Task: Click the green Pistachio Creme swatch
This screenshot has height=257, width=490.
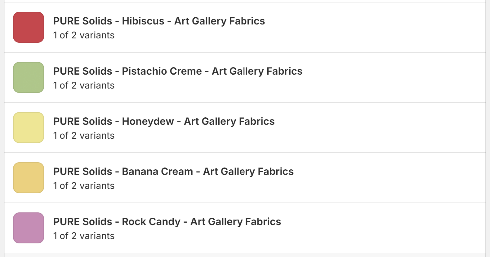Action: 29,77
